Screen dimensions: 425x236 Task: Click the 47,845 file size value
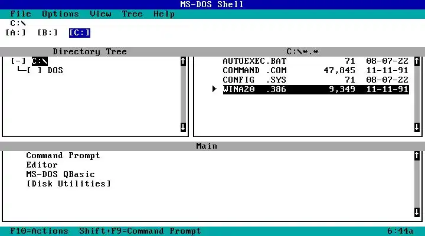(339, 70)
